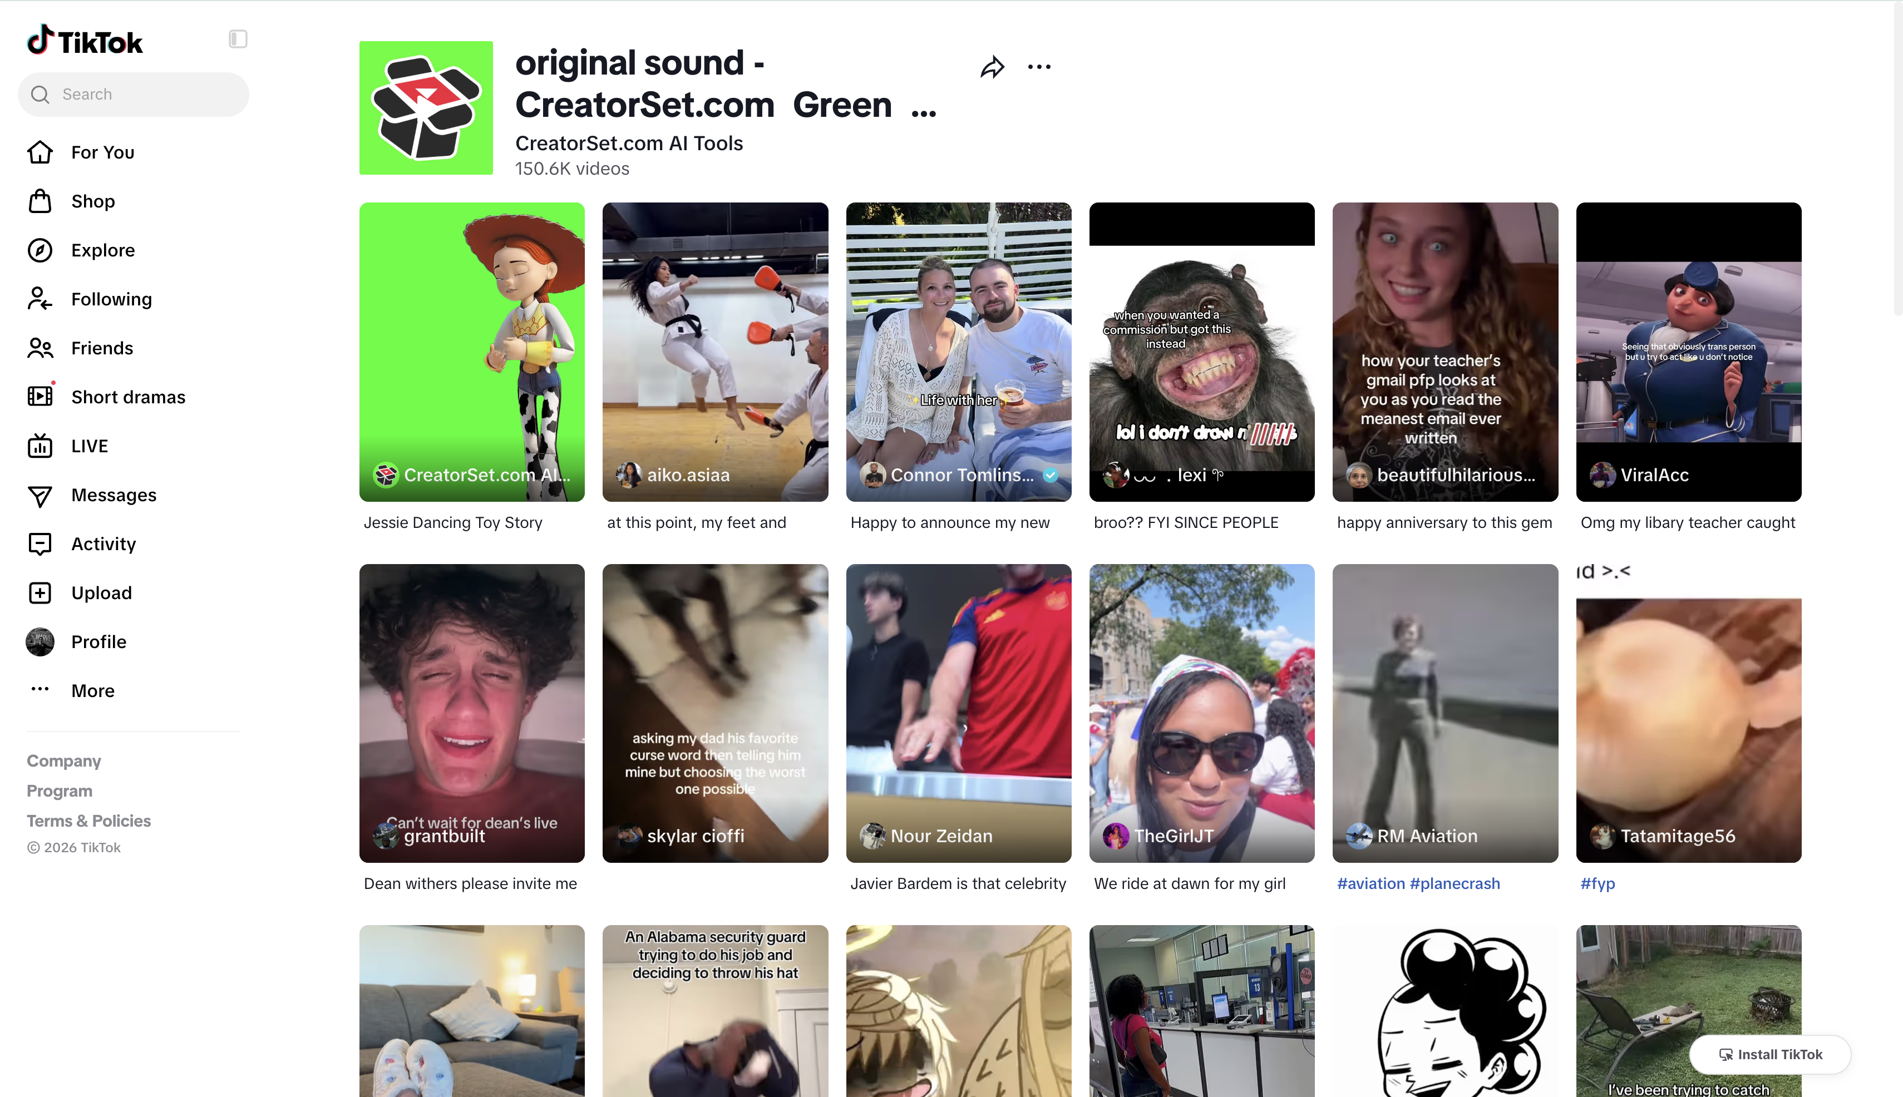Go to the Explore compass icon
Screen dimensions: 1903x1097
40,250
